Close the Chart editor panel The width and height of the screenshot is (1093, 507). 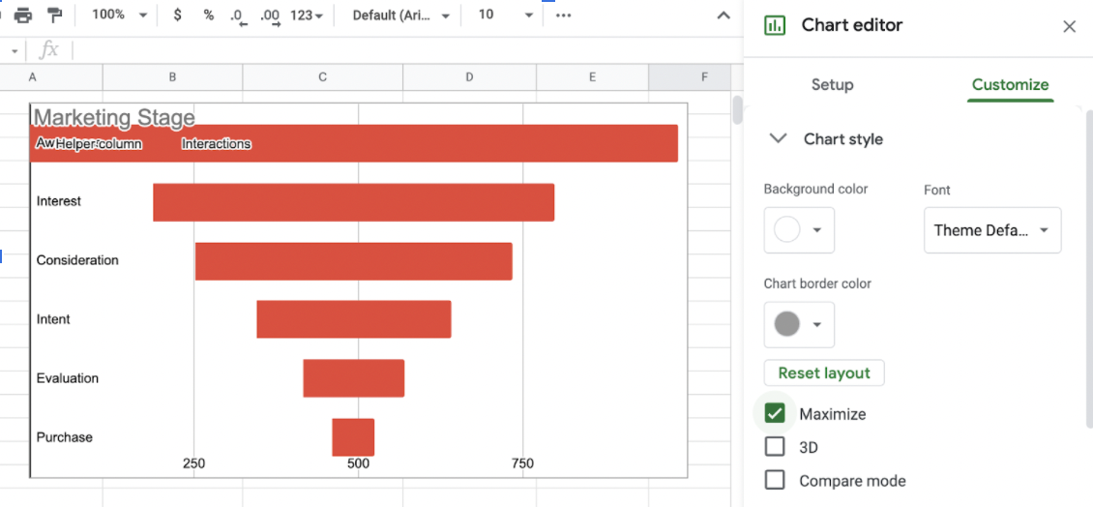pyautogui.click(x=1069, y=26)
